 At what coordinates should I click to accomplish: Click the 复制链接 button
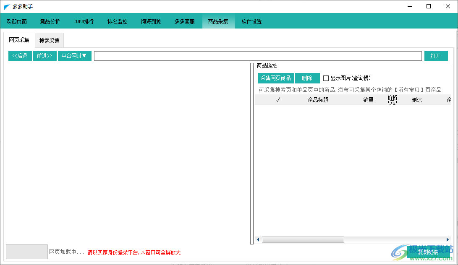click(x=428, y=252)
